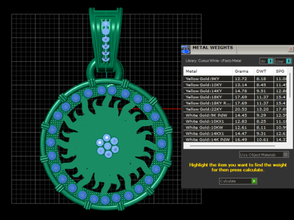This screenshot has height=220, width=294.
Task: Click the SPG column header
Action: pos(280,71)
